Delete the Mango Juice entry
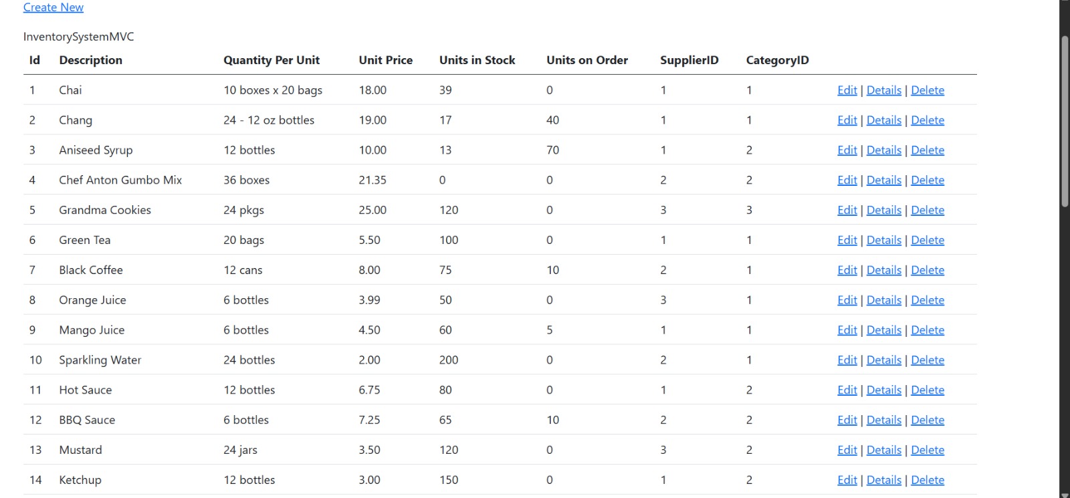 (x=928, y=330)
